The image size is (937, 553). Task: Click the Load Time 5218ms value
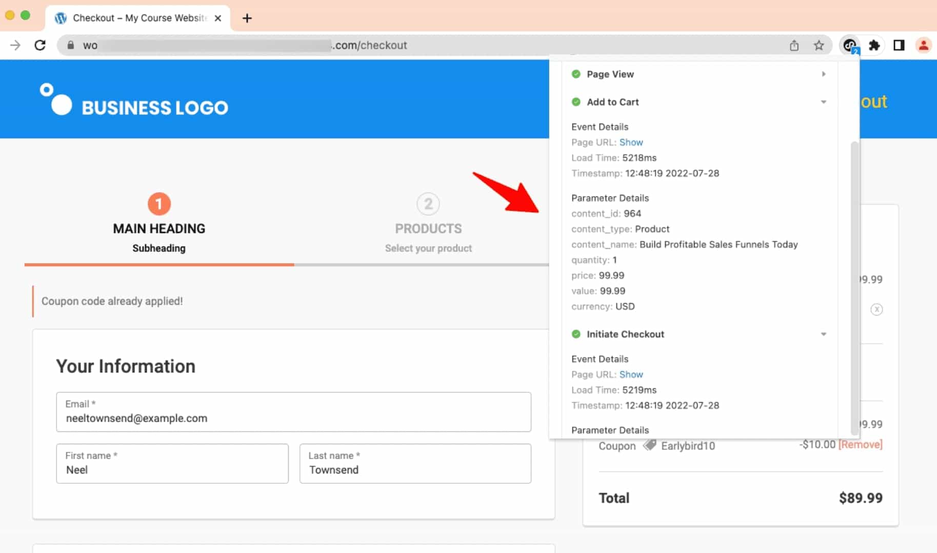coord(639,157)
